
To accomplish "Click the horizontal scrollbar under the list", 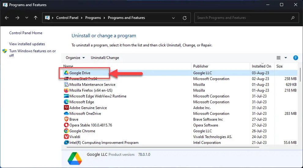I will (163, 147).
